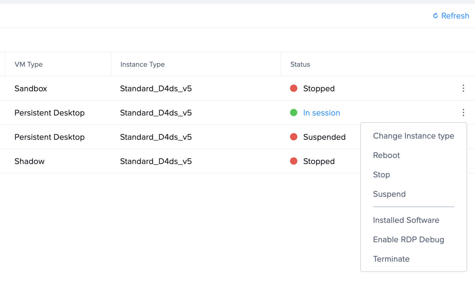The width and height of the screenshot is (475, 302).
Task: Click Standard_D4ds_v5 in the Shadow row
Action: pyautogui.click(x=156, y=161)
